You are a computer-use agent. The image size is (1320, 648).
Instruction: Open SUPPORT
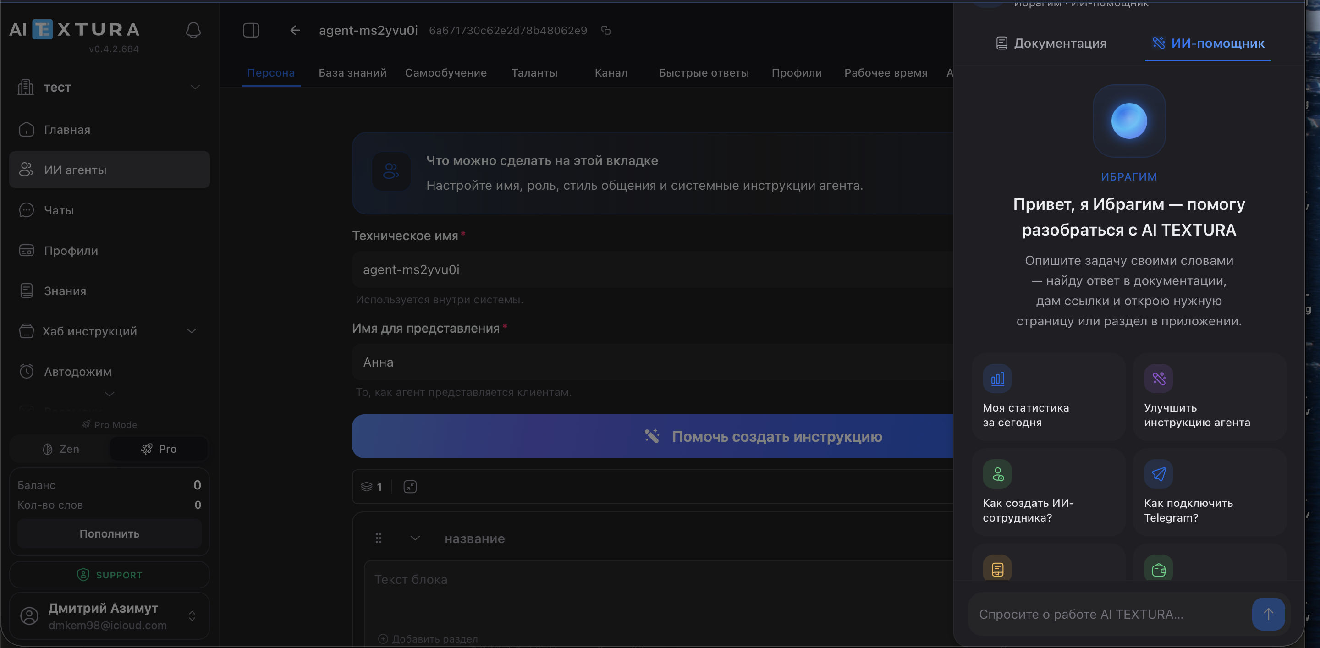pos(109,575)
